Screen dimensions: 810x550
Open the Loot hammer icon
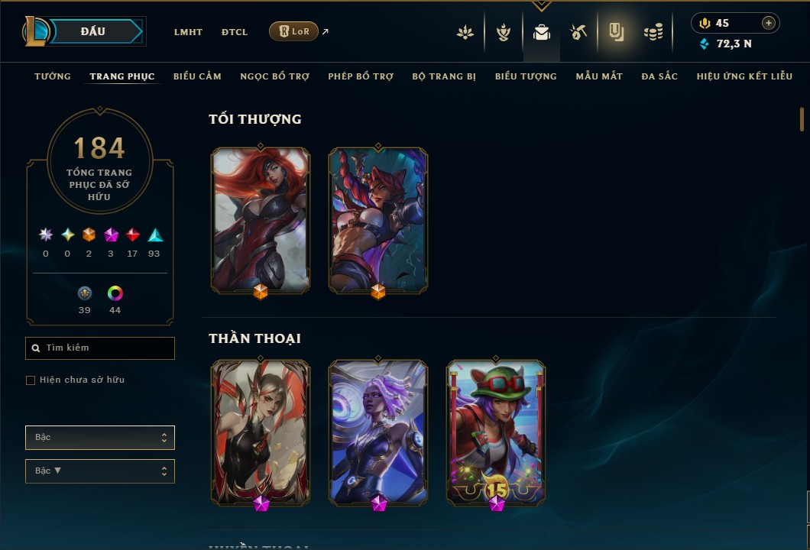pyautogui.click(x=578, y=33)
